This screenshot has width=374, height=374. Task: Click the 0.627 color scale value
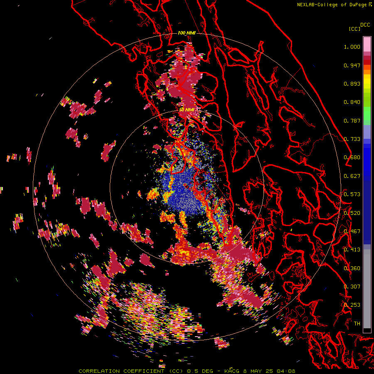pyautogui.click(x=352, y=176)
